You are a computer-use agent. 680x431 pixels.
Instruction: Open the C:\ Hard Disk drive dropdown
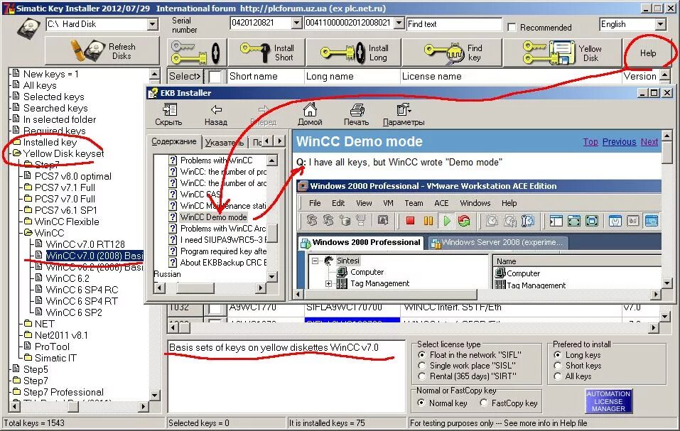[x=152, y=24]
